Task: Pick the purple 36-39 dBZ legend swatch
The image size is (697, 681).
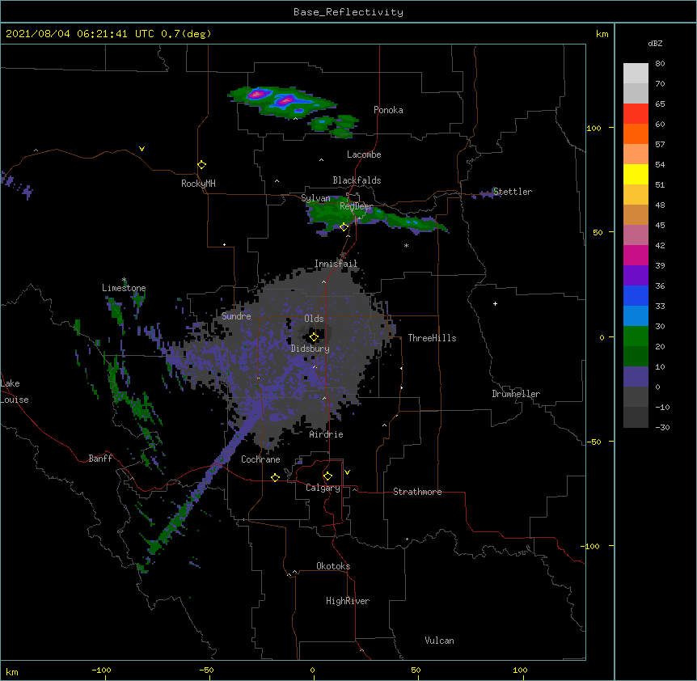Action: point(636,276)
